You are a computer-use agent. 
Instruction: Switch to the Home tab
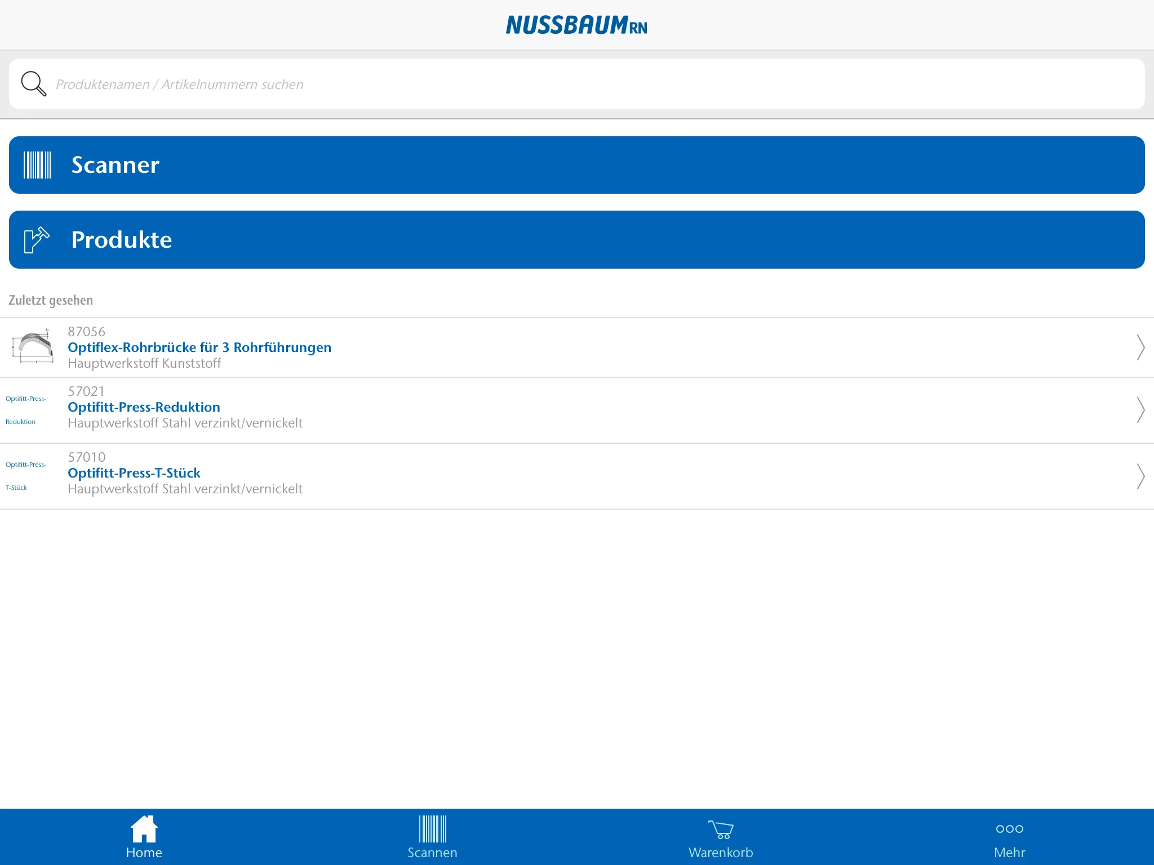pyautogui.click(x=144, y=837)
